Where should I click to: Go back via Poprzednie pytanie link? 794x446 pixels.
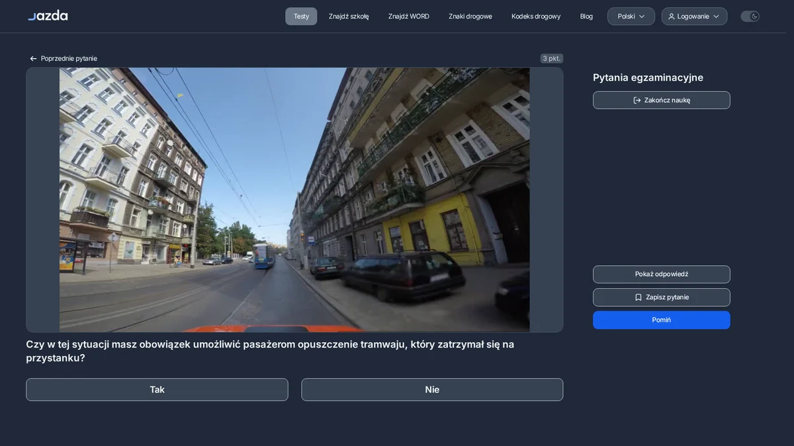[x=64, y=59]
